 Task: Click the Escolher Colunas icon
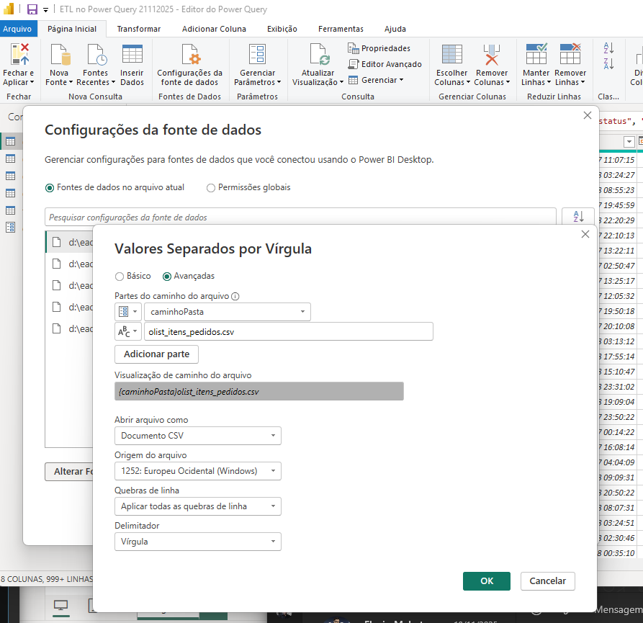451,55
